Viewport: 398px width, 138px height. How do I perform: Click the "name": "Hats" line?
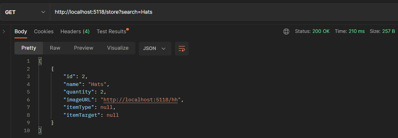(86, 85)
